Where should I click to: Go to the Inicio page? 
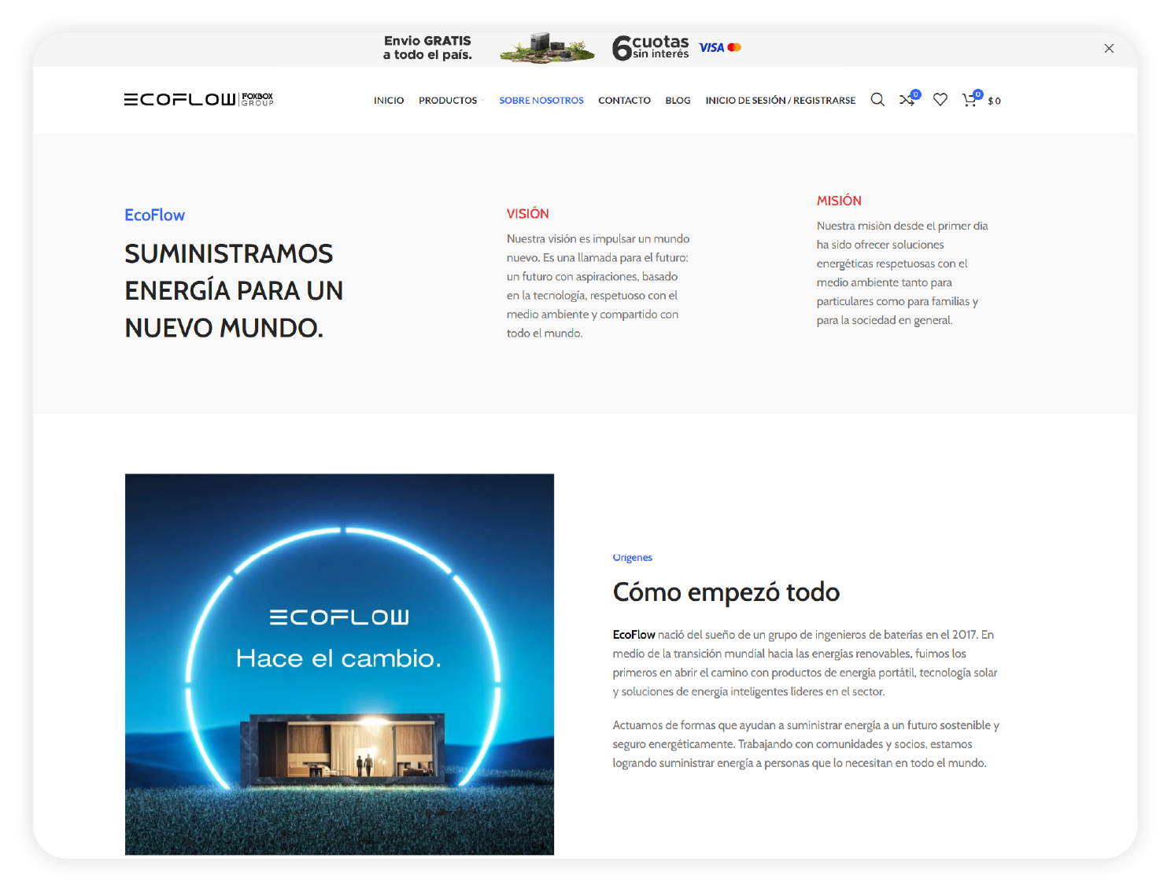point(389,101)
